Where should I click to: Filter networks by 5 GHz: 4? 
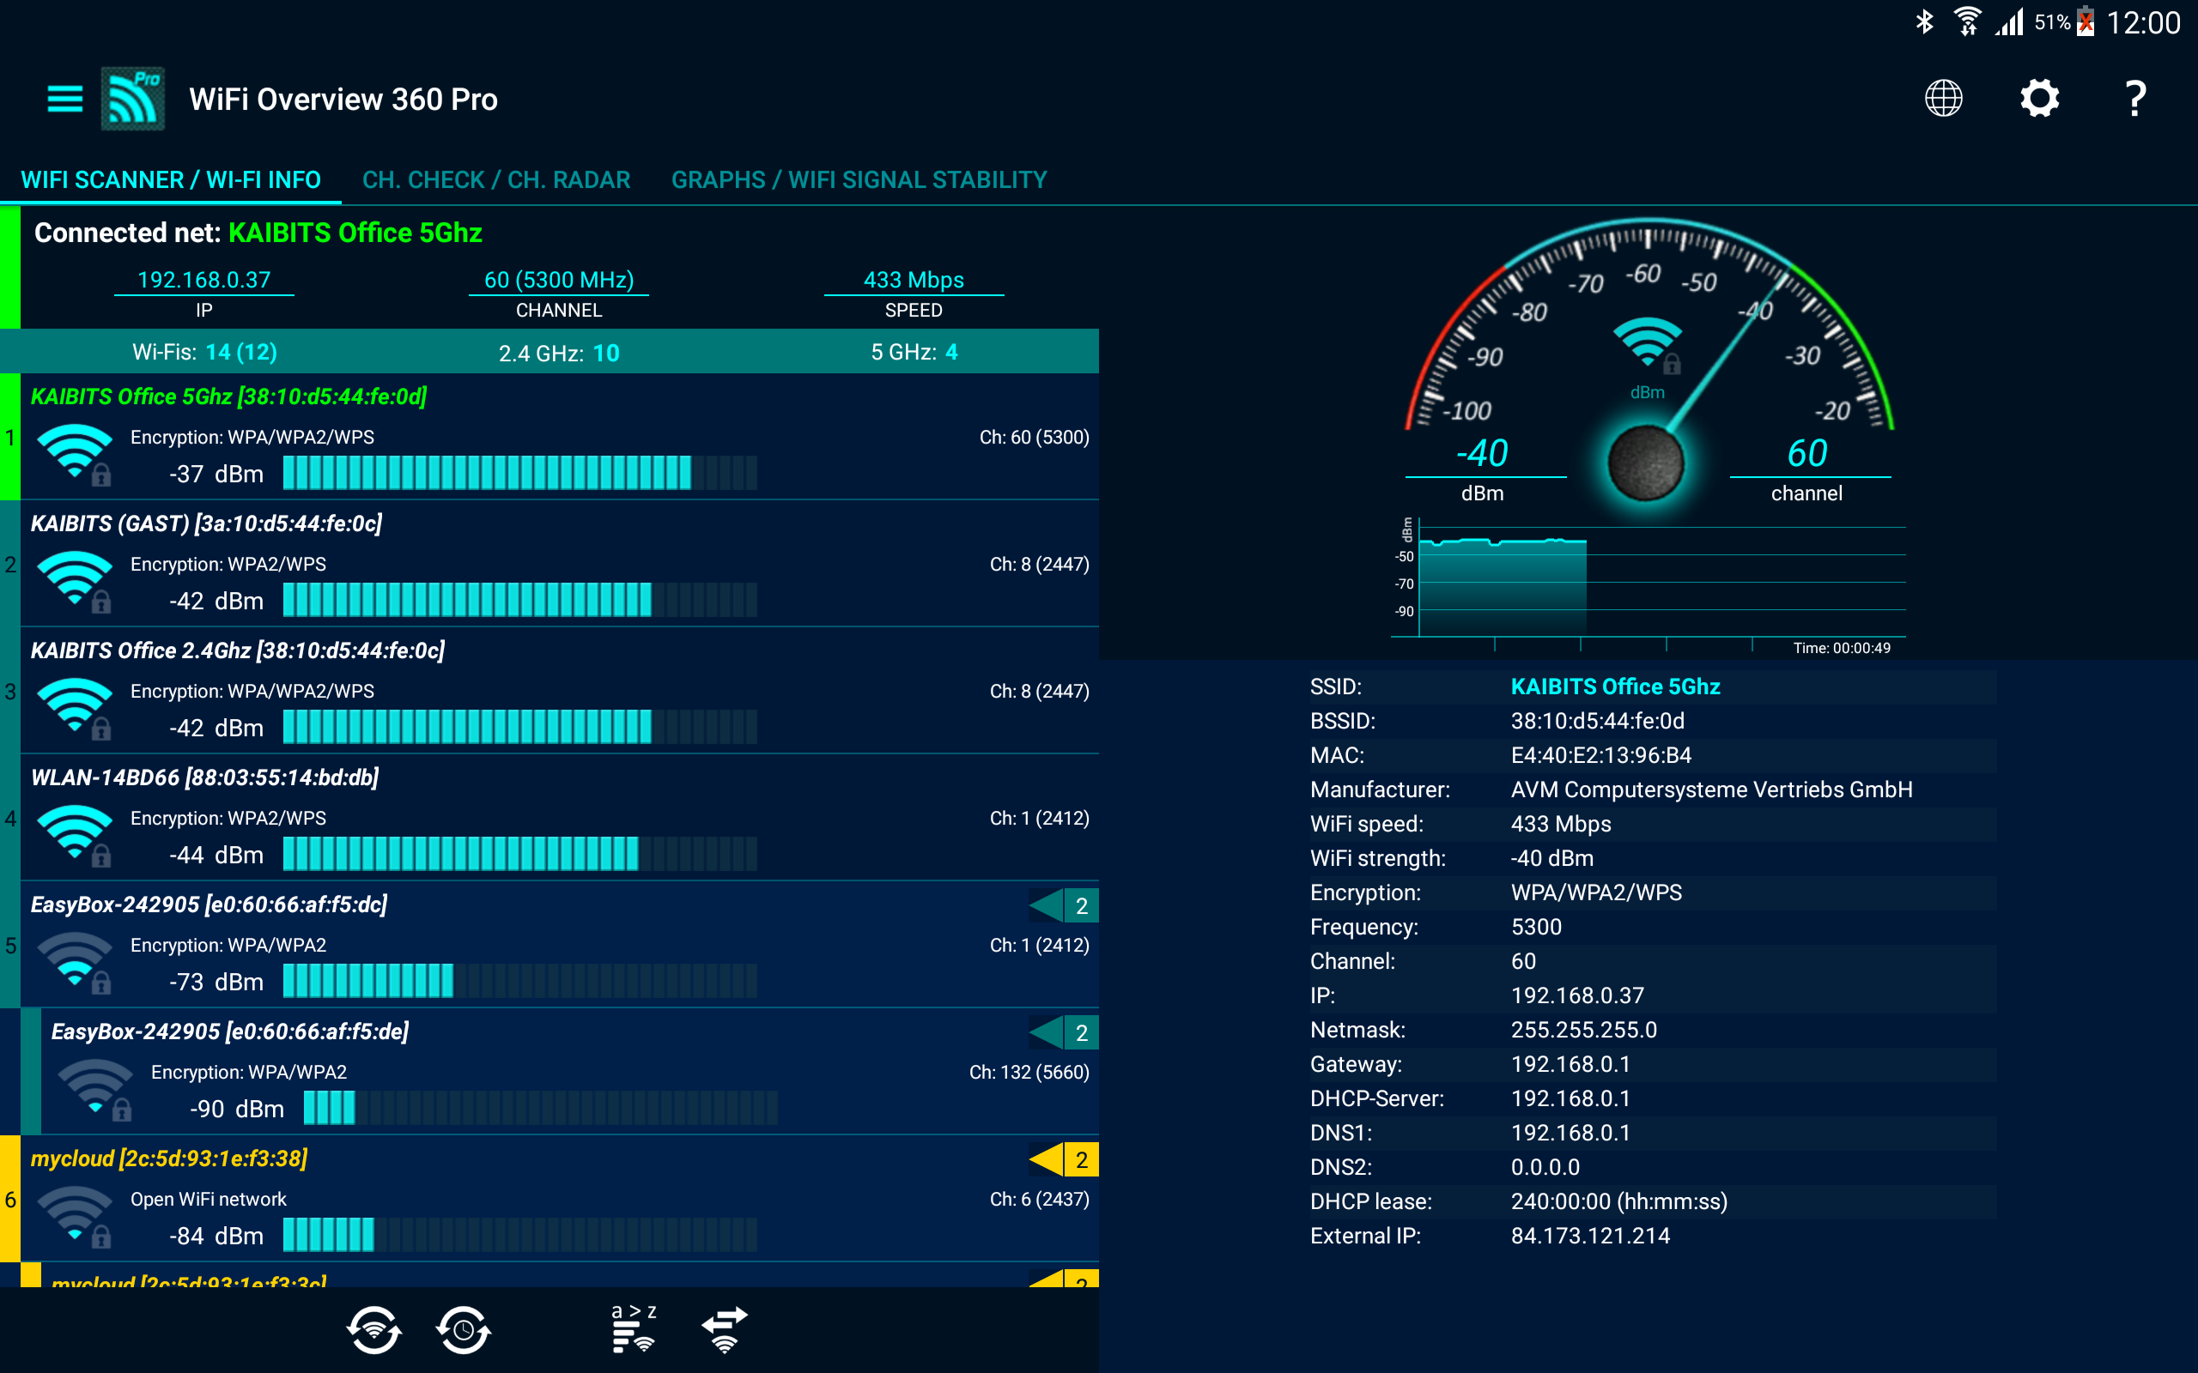tap(914, 353)
